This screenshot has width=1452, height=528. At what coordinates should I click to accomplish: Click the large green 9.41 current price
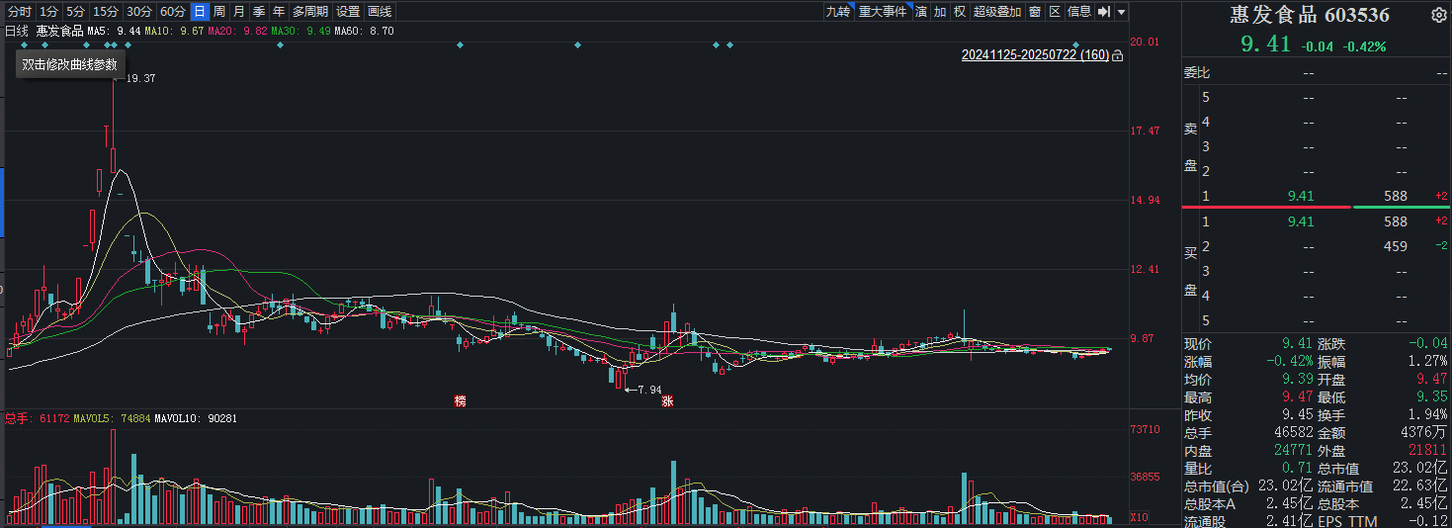[1266, 44]
